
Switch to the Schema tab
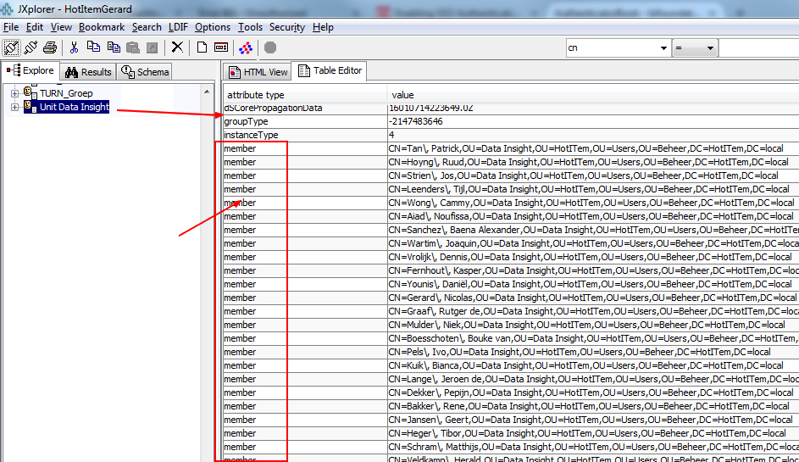145,72
